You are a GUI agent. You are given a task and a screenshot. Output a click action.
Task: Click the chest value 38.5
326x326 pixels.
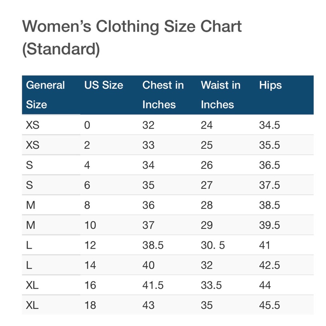[153, 245]
